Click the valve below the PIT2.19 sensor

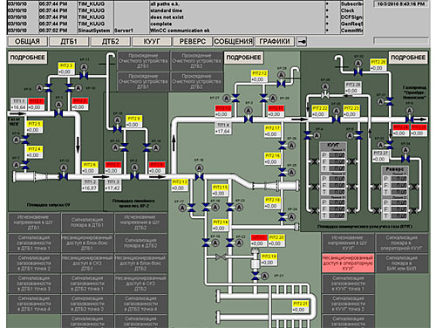(255, 276)
